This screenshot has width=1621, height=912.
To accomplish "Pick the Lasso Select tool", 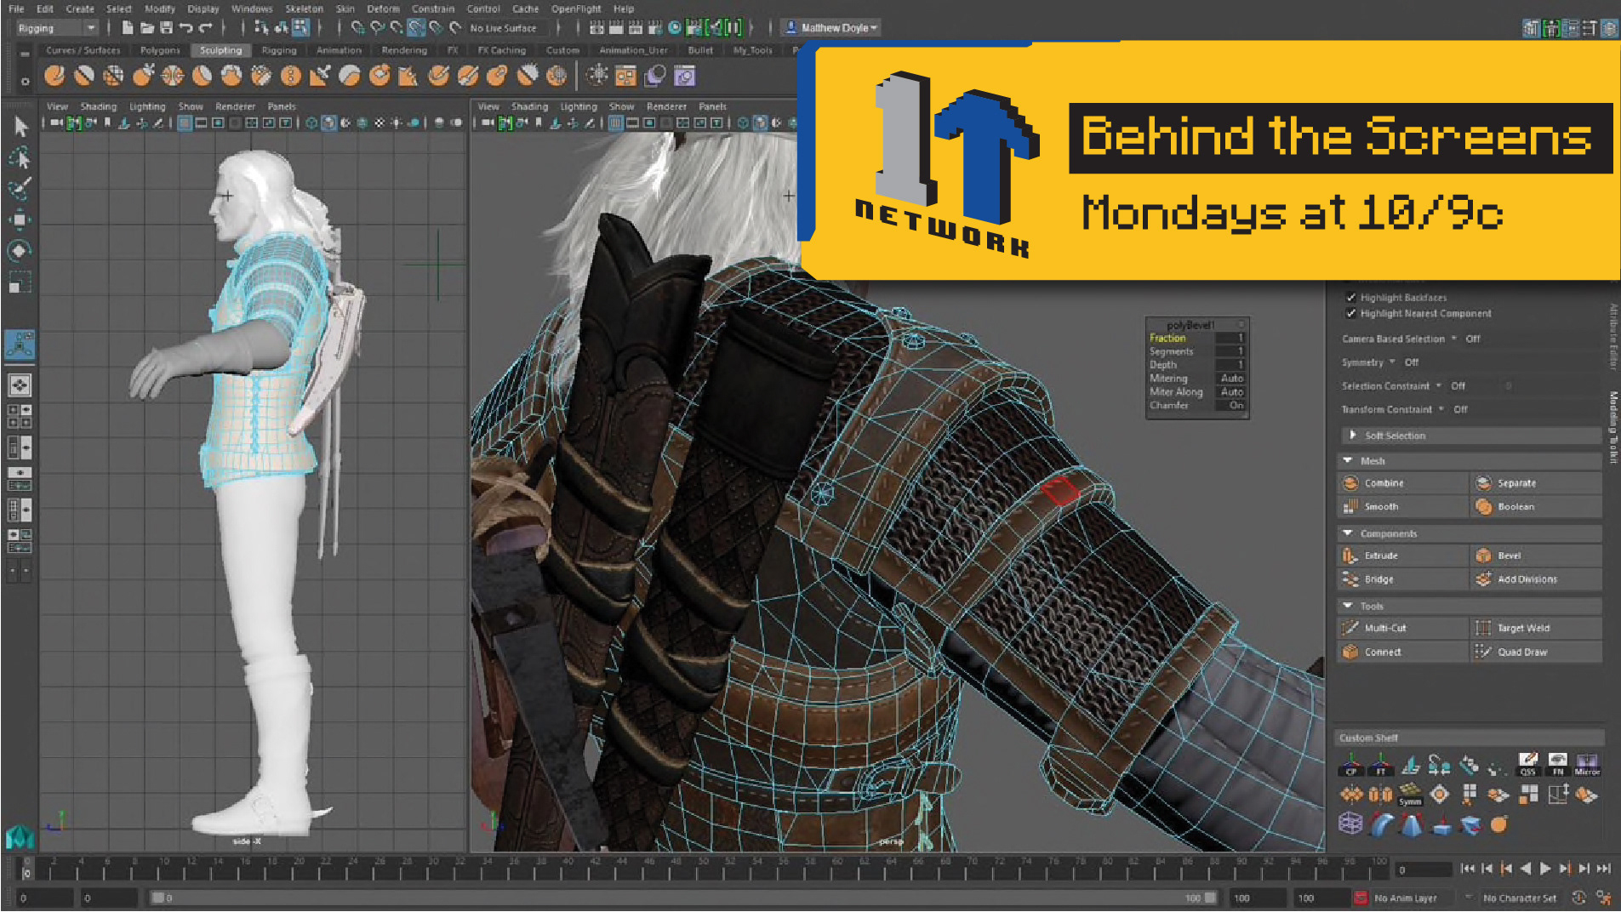I will pos(20,158).
